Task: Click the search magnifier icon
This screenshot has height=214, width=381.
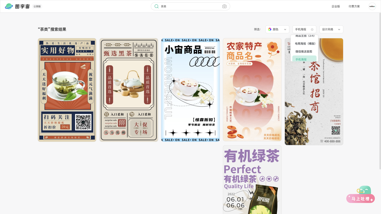Action: pos(156,6)
